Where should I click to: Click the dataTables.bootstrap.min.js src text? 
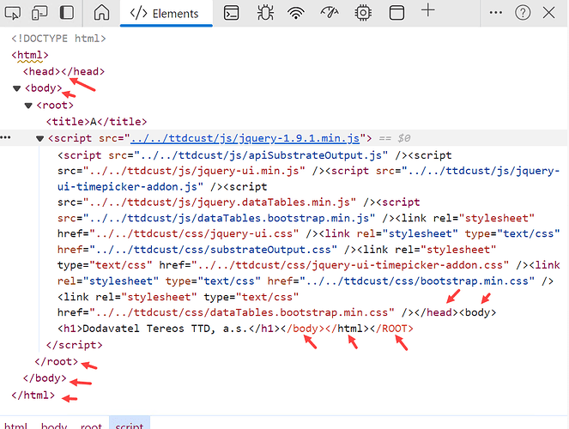(228, 218)
